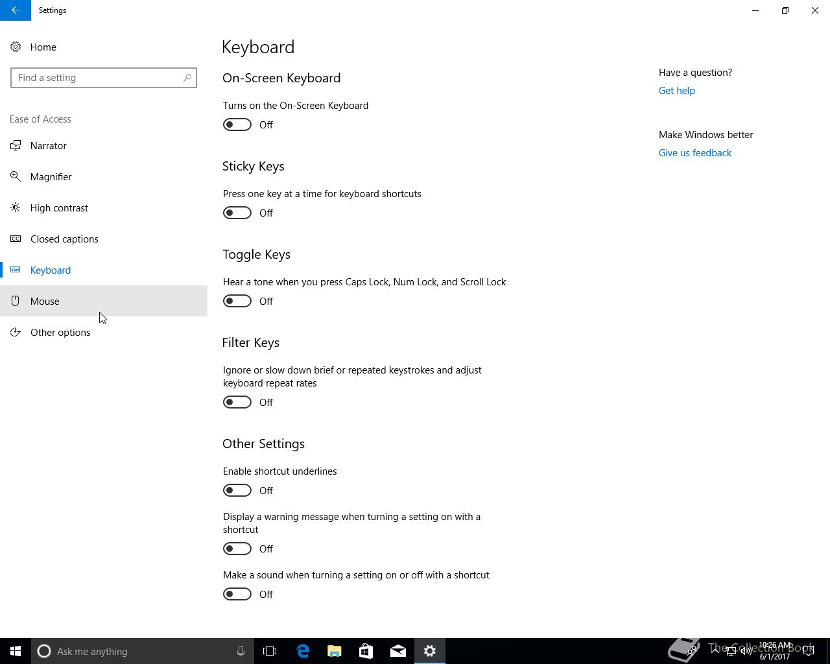Switch on Toggle Keys tone
Viewport: 830px width, 664px height.
[237, 301]
